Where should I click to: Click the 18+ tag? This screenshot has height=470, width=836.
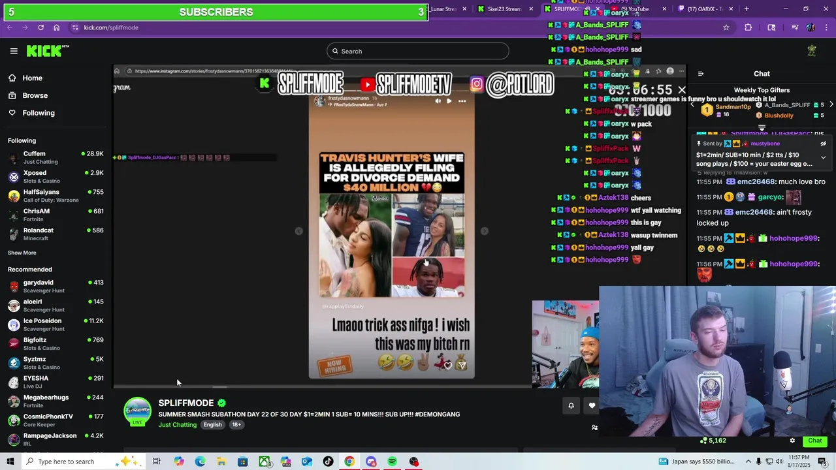[x=236, y=425]
